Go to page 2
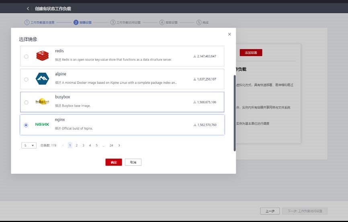The image size is (348, 222). click(77, 145)
